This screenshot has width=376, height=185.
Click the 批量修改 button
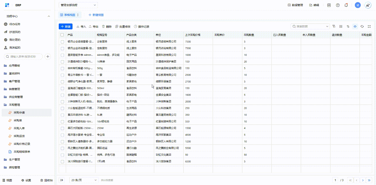123,26
